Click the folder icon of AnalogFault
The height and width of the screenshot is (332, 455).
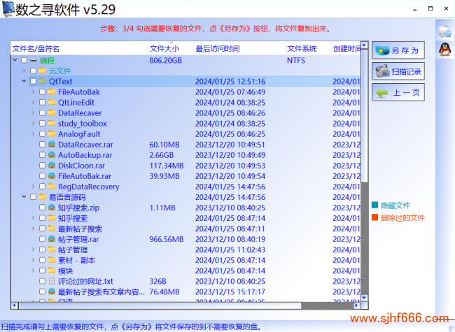[x=52, y=133]
